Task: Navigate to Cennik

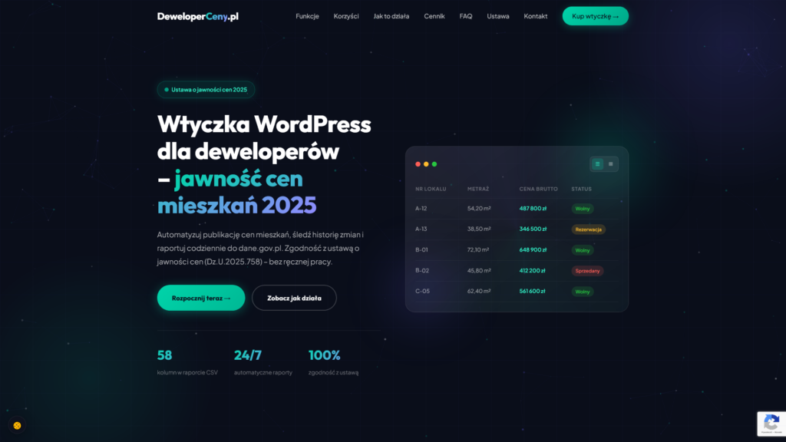Action: pos(434,16)
